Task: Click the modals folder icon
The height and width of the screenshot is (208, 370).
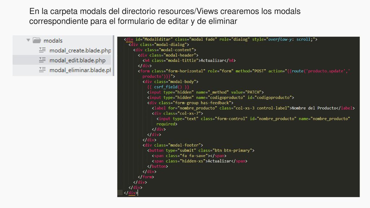Action: pyautogui.click(x=36, y=40)
